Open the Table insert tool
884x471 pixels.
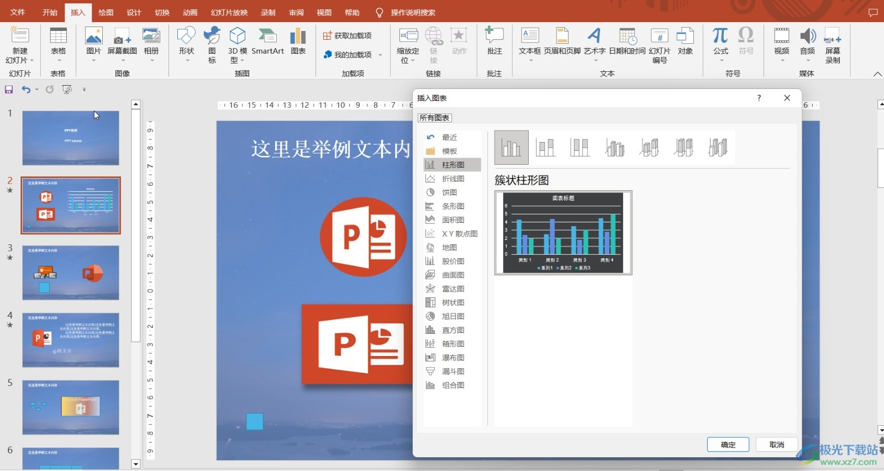tap(58, 44)
